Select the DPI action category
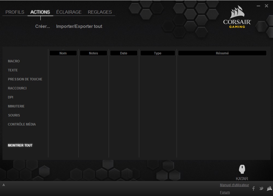Image resolution: width=273 pixels, height=196 pixels. [10, 97]
